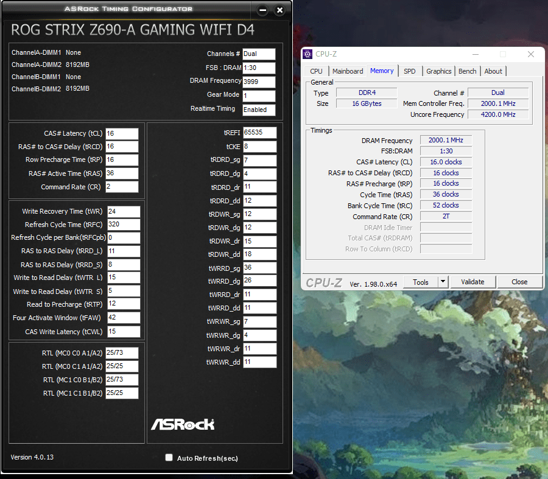Click the tWTR_L value field
The image size is (548, 479).
coord(124,278)
